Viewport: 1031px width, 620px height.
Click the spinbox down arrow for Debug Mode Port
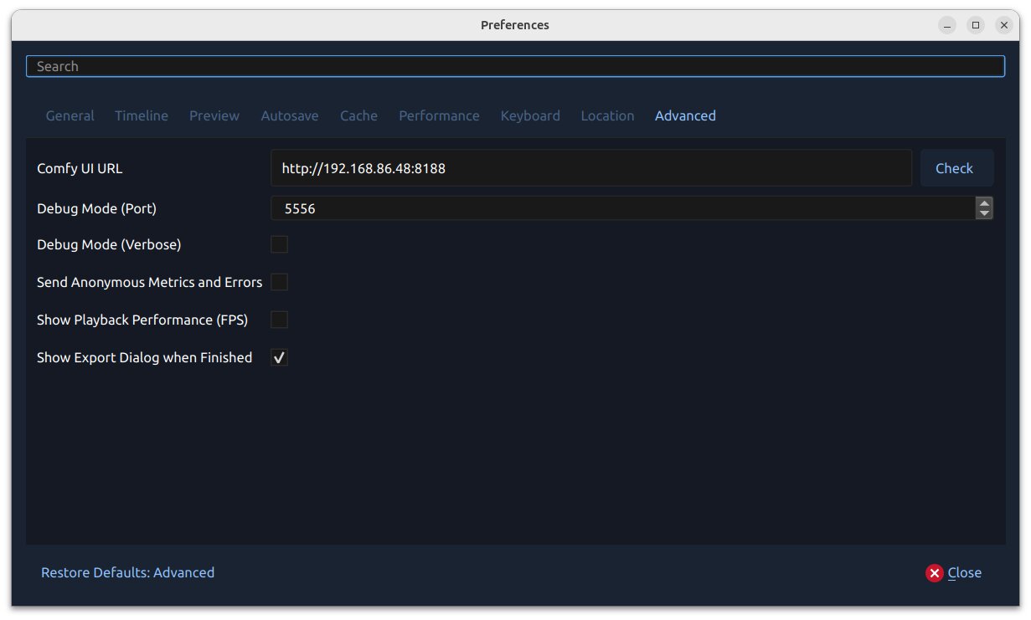(x=984, y=213)
